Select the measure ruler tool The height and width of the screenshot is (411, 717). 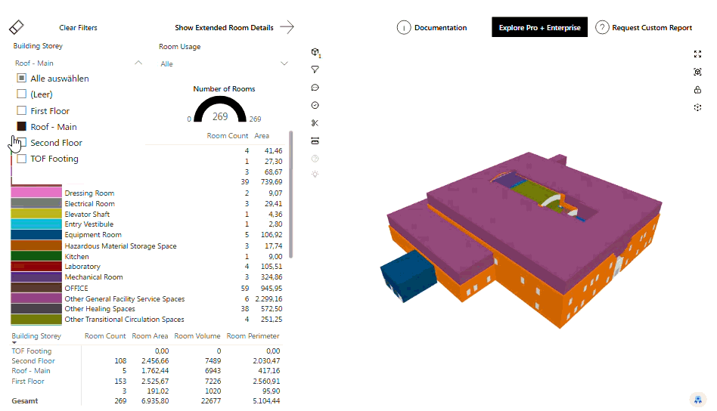(315, 141)
